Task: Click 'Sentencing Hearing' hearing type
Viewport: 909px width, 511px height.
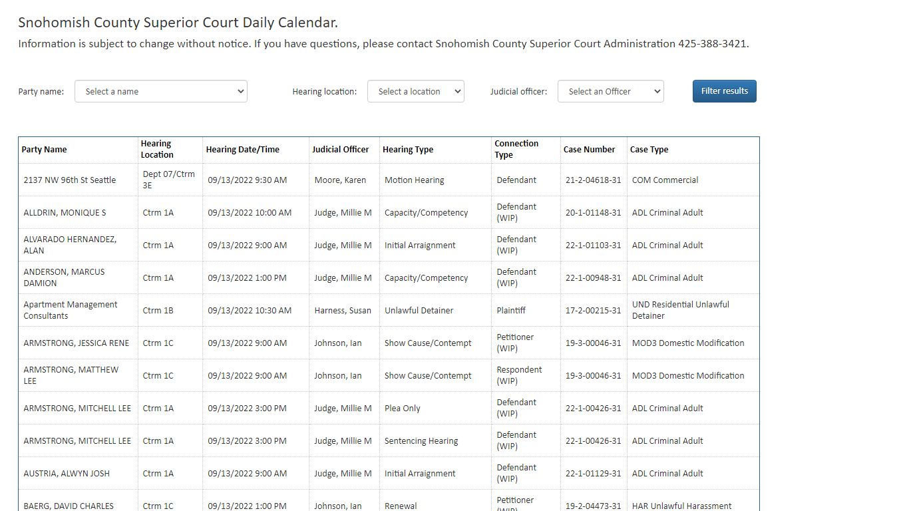Action: click(x=421, y=441)
